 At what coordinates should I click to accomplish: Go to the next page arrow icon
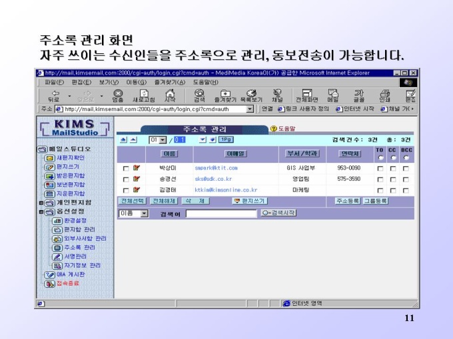point(203,140)
